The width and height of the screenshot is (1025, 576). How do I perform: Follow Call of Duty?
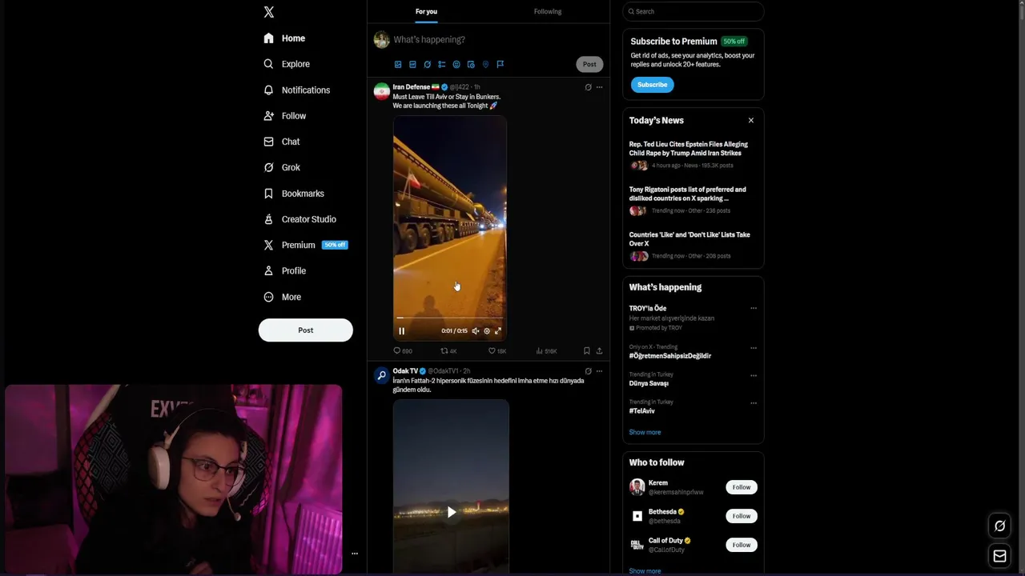[742, 545]
